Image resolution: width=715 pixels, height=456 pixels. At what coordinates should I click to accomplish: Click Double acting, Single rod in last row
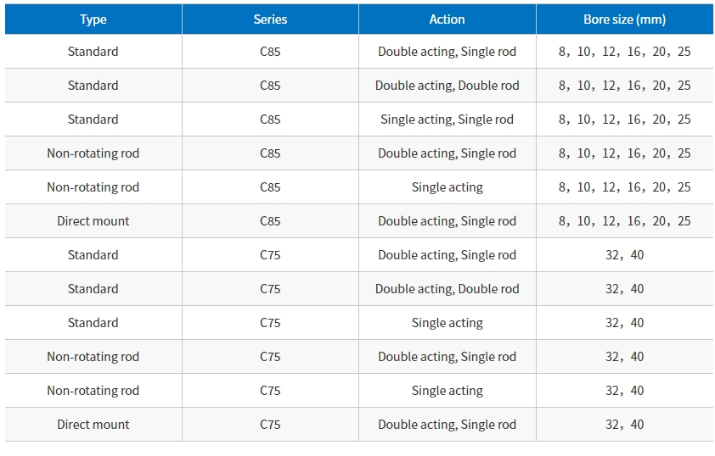(x=447, y=425)
